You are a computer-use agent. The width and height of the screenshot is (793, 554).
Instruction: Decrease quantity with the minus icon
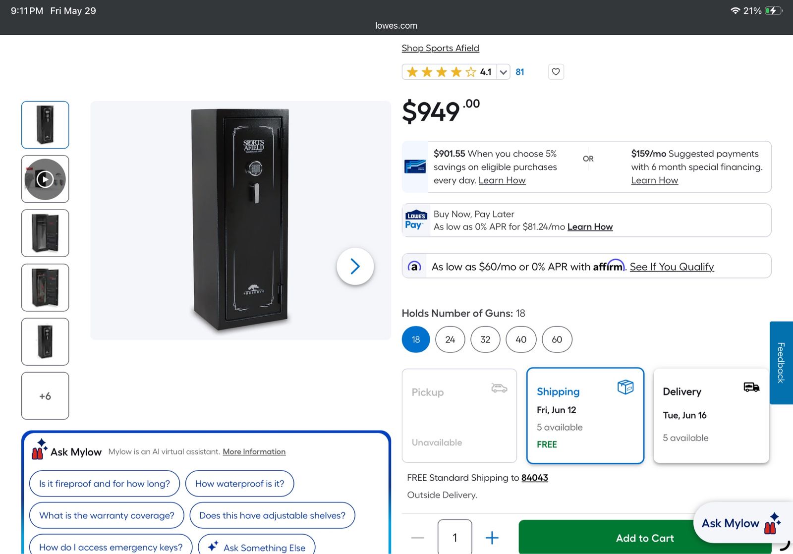click(418, 538)
